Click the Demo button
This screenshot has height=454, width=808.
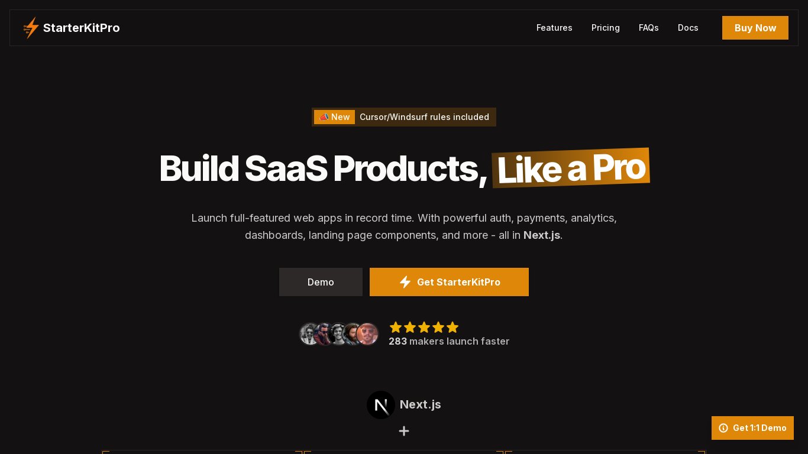(321, 282)
